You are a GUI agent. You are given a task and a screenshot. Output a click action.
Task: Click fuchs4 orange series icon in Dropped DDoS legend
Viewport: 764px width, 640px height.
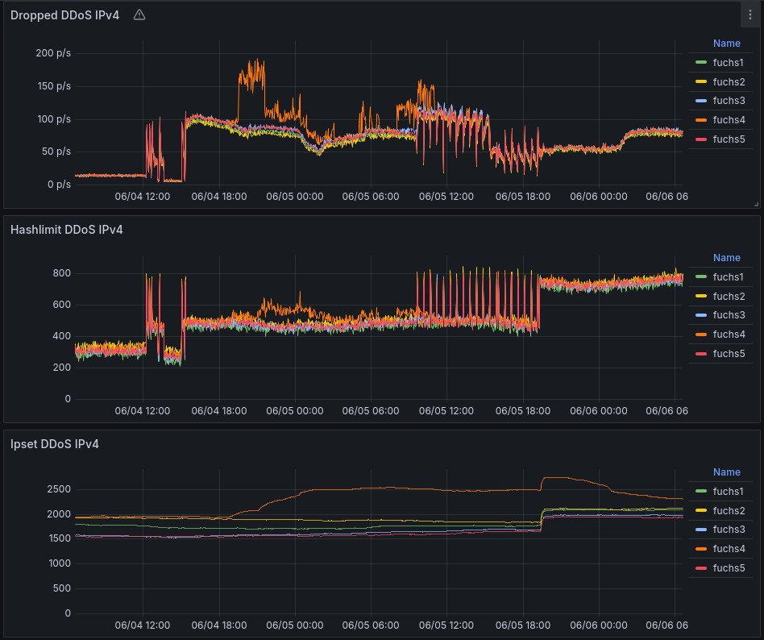(x=700, y=120)
